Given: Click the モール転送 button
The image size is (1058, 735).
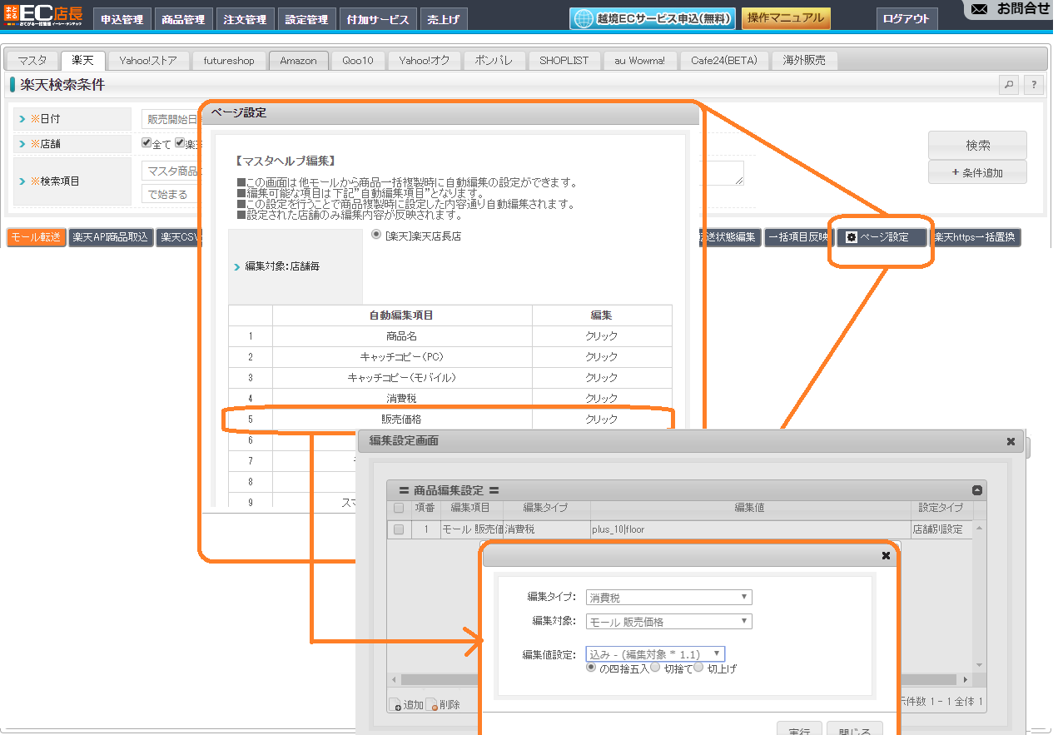Looking at the screenshot, I should tap(36, 237).
